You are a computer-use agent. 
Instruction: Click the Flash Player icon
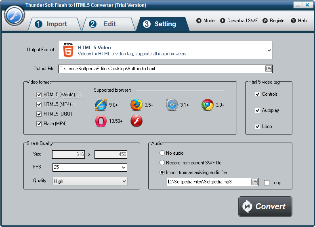click(136, 121)
